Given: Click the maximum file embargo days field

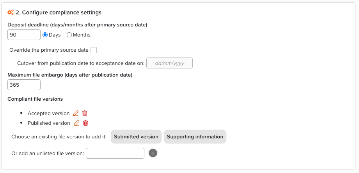Looking at the screenshot, I should point(24,85).
